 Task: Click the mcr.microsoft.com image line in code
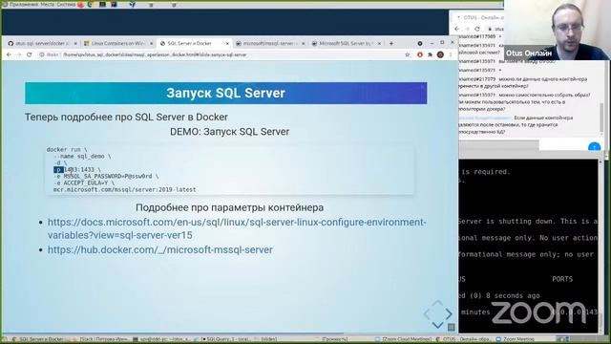click(x=125, y=189)
